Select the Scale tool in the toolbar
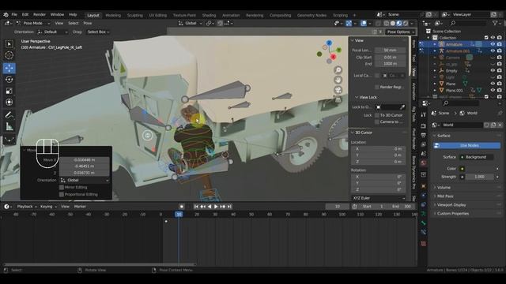Screen dimensions: 506x284 coord(9,91)
